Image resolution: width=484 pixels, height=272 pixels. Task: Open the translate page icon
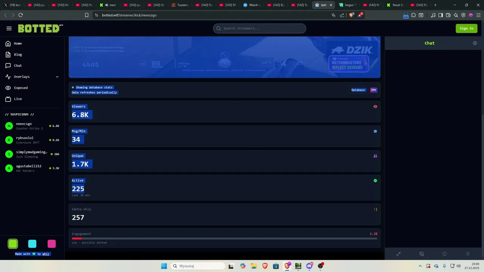[x=333, y=15]
